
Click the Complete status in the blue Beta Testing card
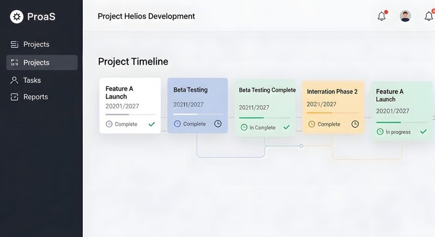point(194,124)
